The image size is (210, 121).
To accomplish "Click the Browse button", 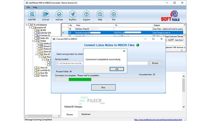I will pos(155,63).
